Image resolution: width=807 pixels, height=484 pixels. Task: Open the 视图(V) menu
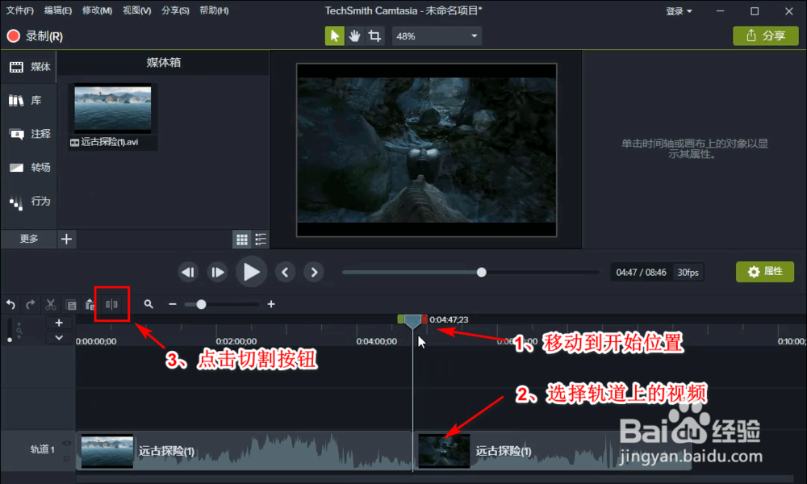[136, 10]
